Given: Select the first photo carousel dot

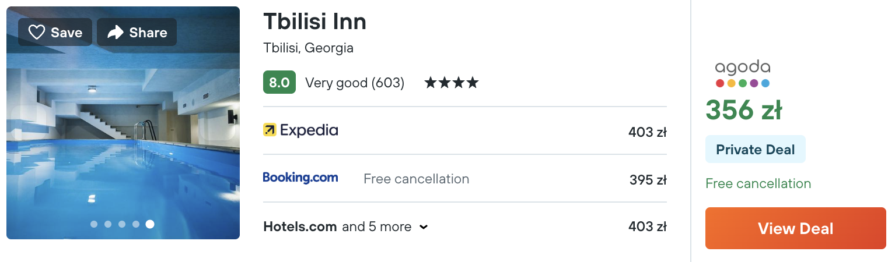Looking at the screenshot, I should pos(94,224).
